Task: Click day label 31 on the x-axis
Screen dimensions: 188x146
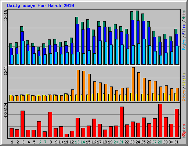Action: (176, 142)
